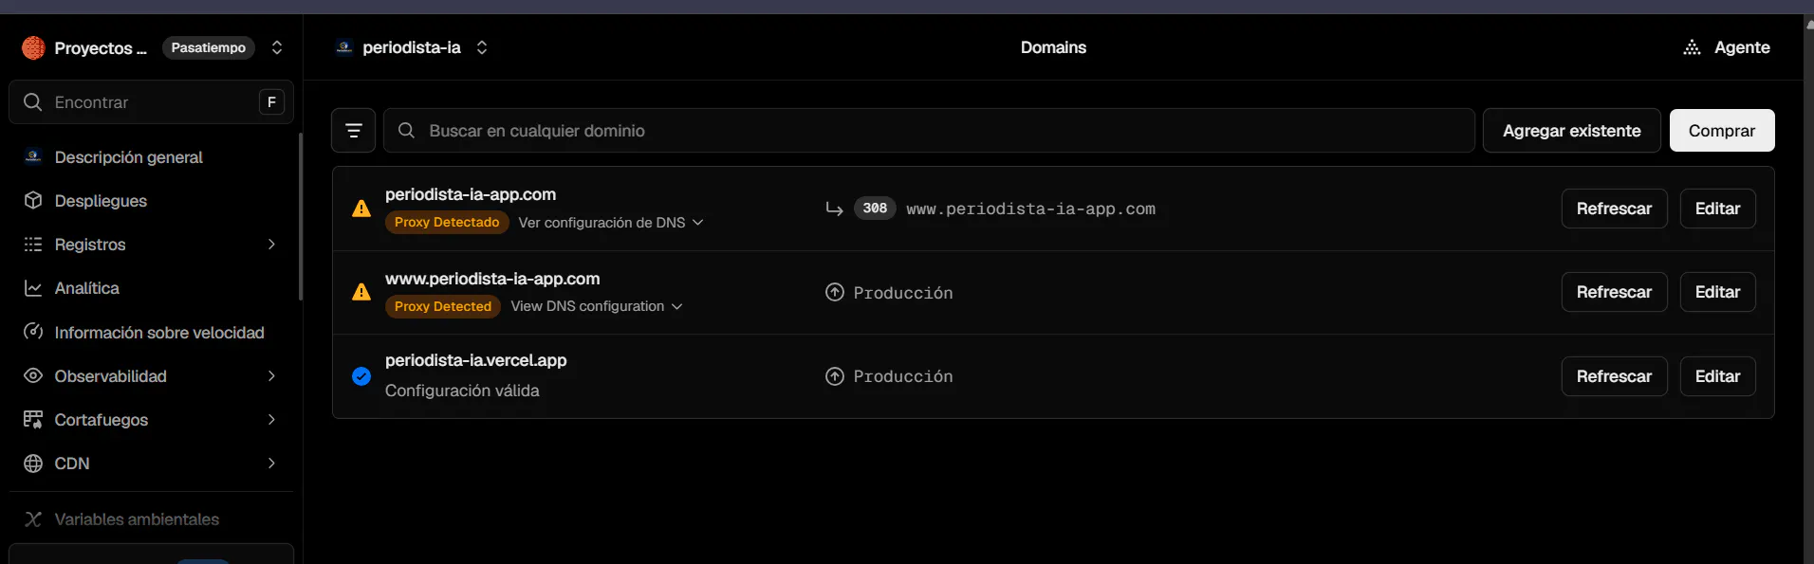
Task: Expand the Observabilidad submenu arrow
Action: tap(271, 376)
